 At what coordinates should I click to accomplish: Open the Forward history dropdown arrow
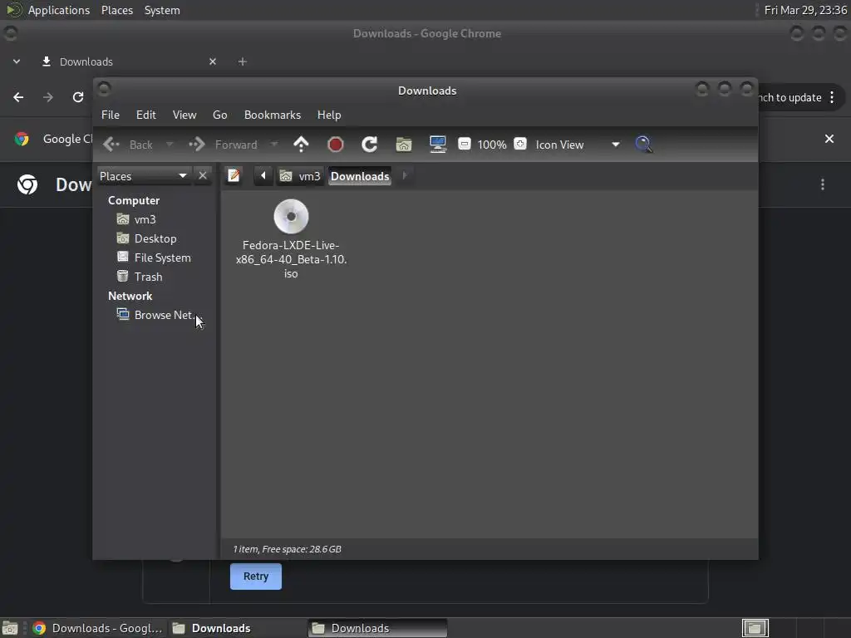[x=274, y=145]
